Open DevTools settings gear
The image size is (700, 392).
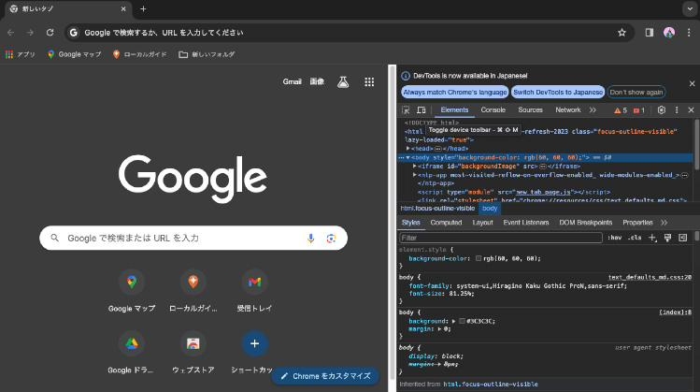(x=662, y=110)
